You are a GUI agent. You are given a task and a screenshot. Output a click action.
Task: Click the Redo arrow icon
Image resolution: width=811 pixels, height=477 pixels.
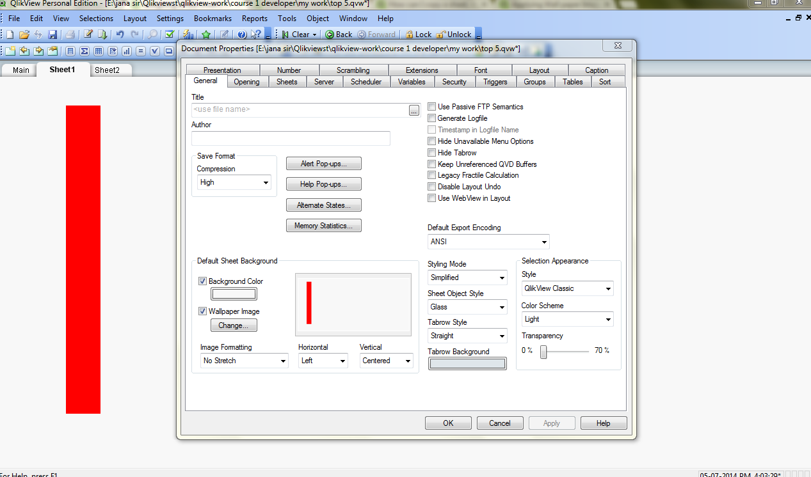[134, 35]
